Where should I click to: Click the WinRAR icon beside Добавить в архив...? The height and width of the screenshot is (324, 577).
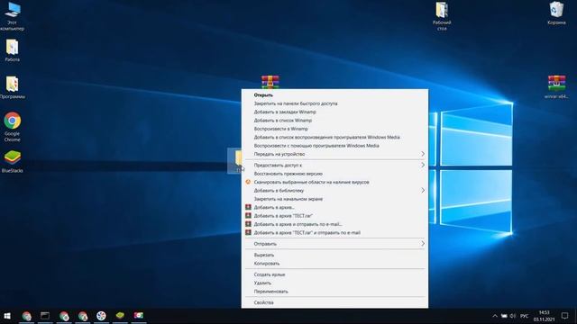(x=248, y=207)
